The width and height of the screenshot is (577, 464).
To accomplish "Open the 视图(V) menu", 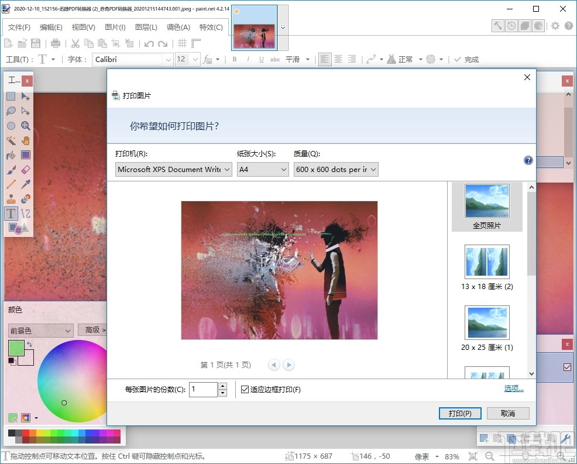I will pyautogui.click(x=84, y=28).
